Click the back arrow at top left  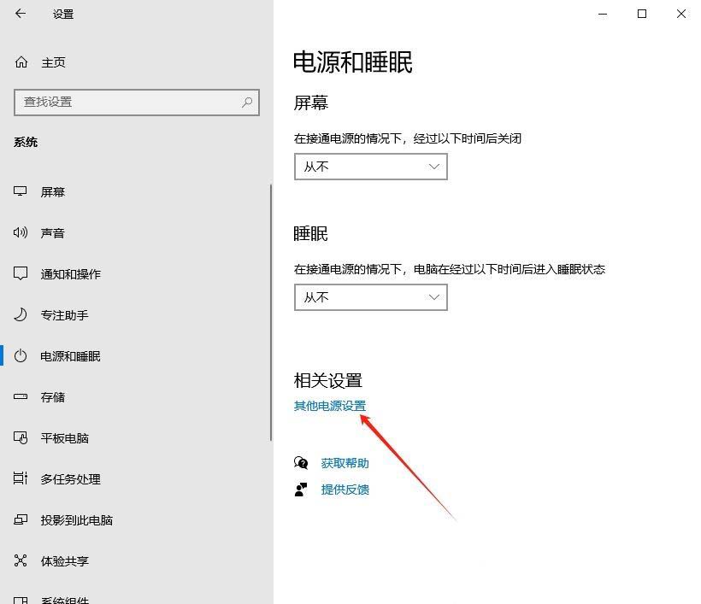(19, 14)
